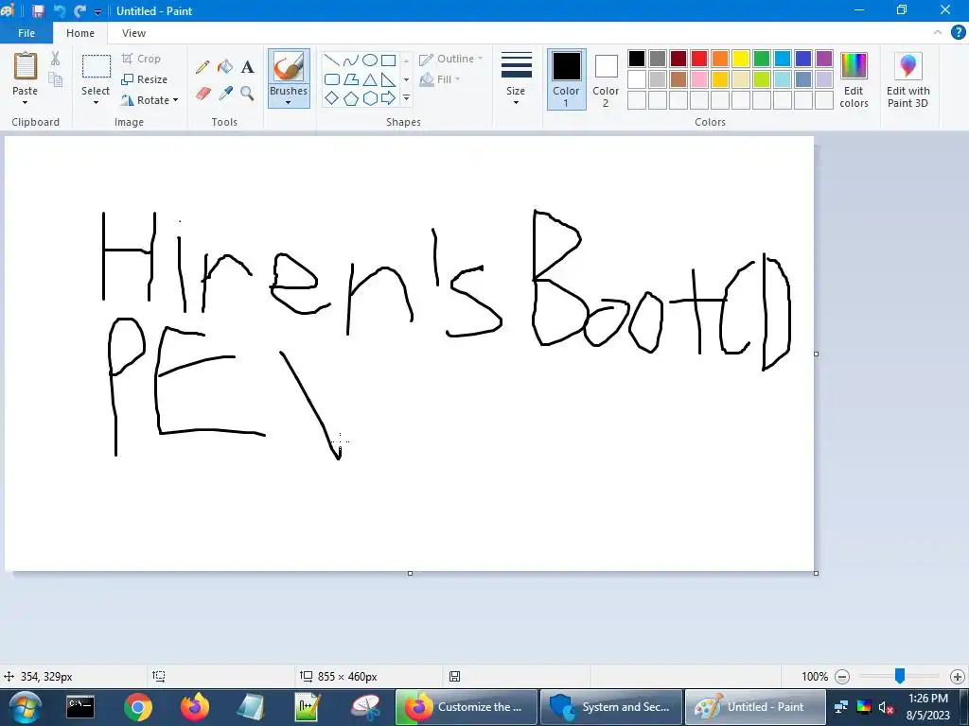Viewport: 969px width, 726px height.
Task: Open the Paste dropdown arrow
Action: (x=26, y=102)
